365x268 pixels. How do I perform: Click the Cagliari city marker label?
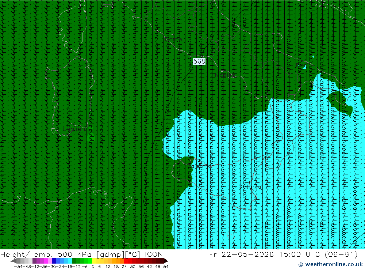74,129
